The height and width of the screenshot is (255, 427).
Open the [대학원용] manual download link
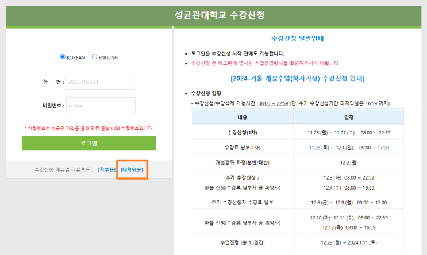tap(132, 170)
